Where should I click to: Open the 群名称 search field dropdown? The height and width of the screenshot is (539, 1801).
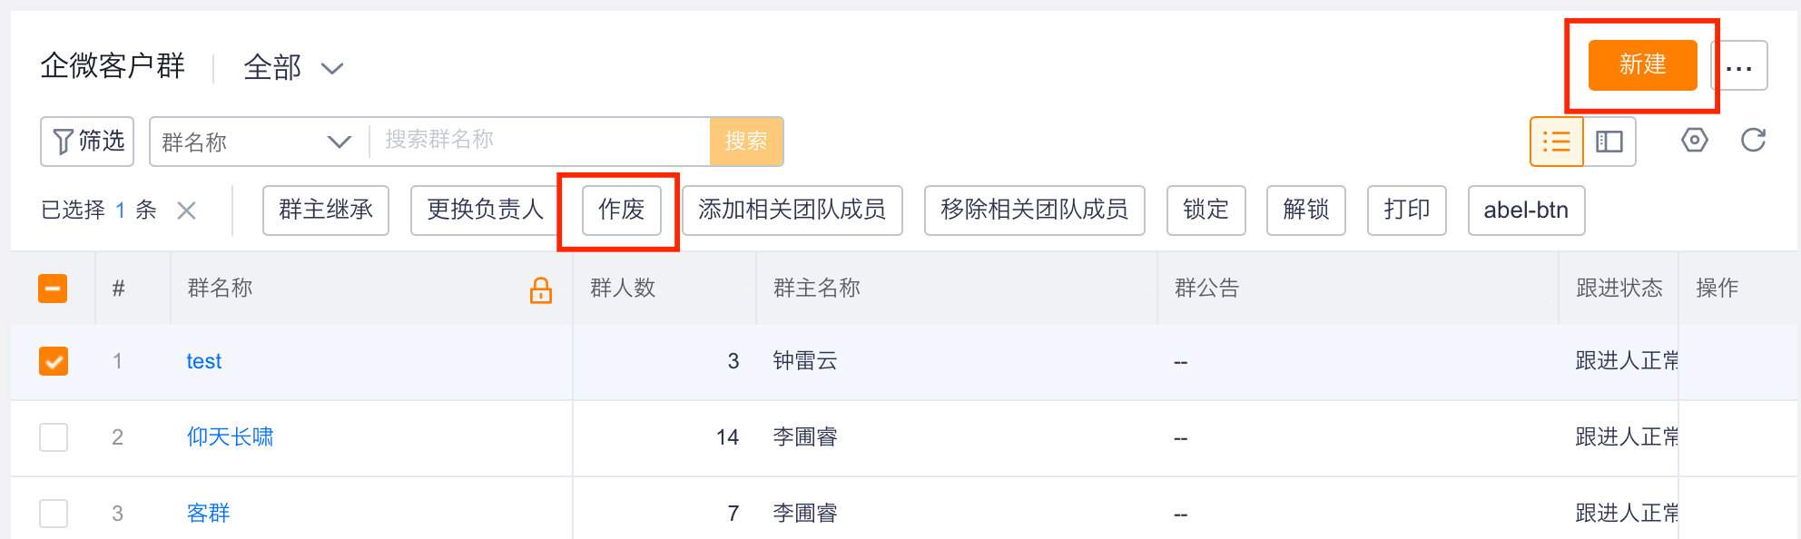(x=260, y=142)
